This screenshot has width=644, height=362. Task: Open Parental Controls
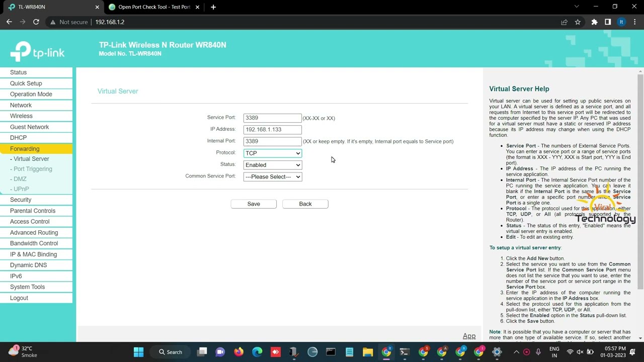coord(36,211)
